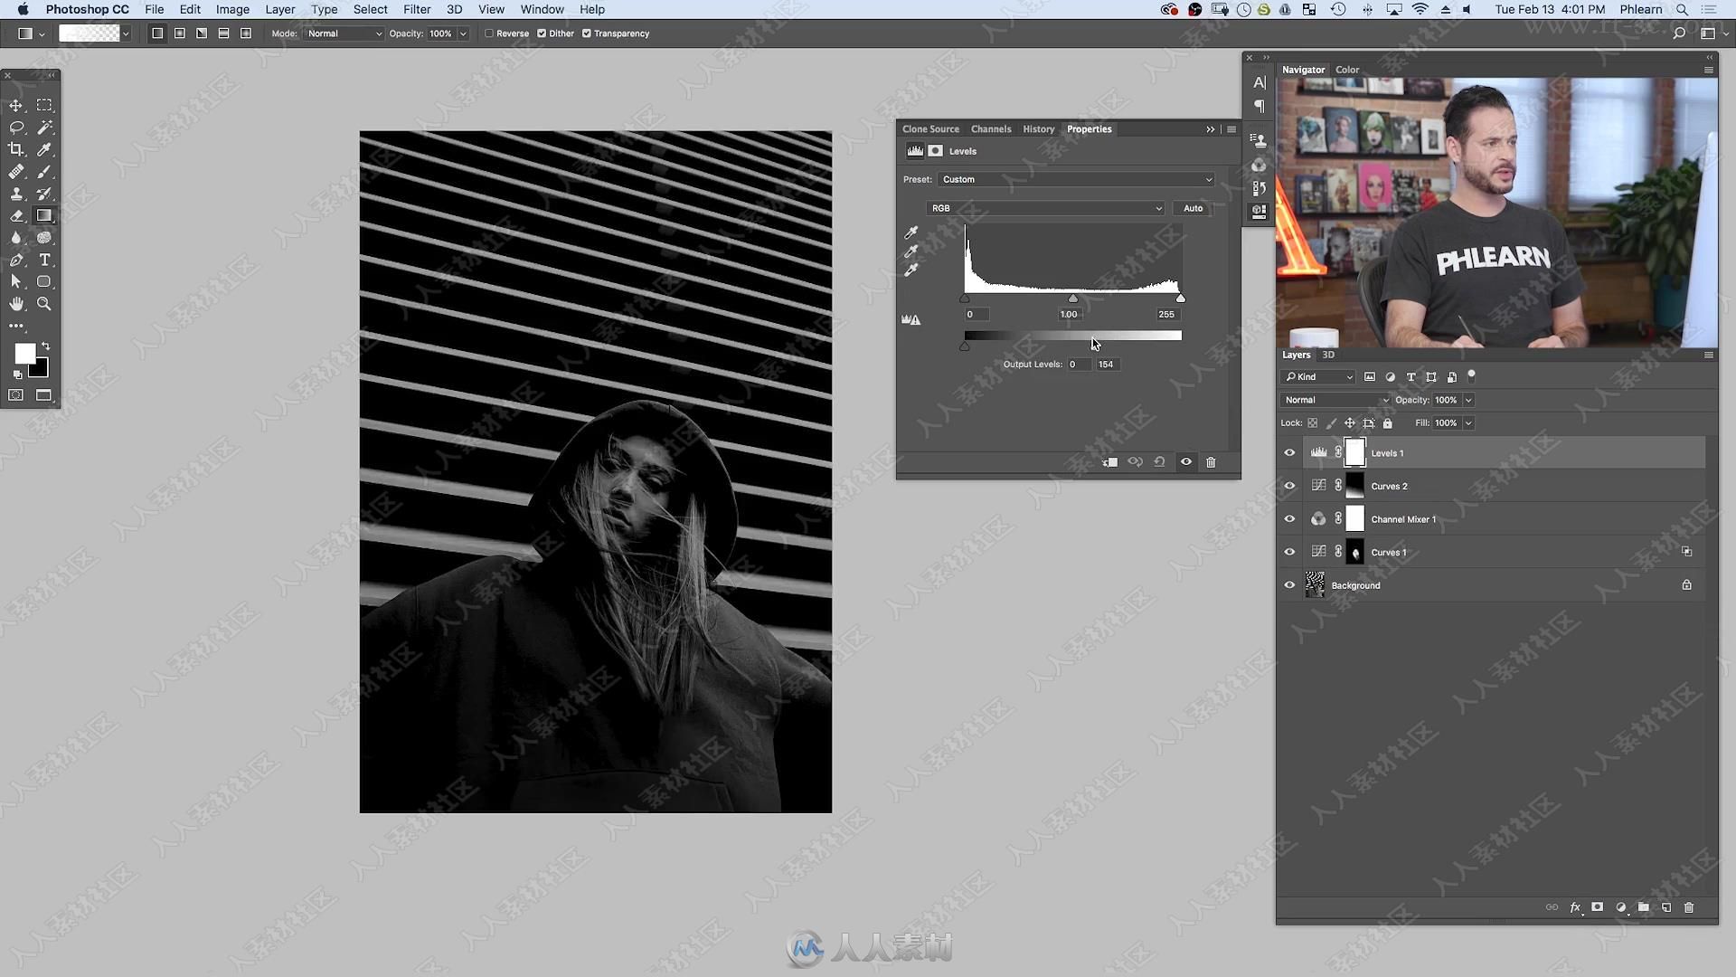Screen dimensions: 1736x977
Task: Switch to the History tab
Action: tap(1040, 128)
